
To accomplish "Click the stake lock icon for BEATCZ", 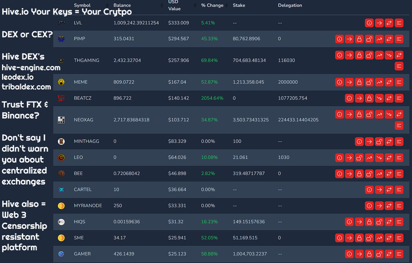I will click(369, 99).
